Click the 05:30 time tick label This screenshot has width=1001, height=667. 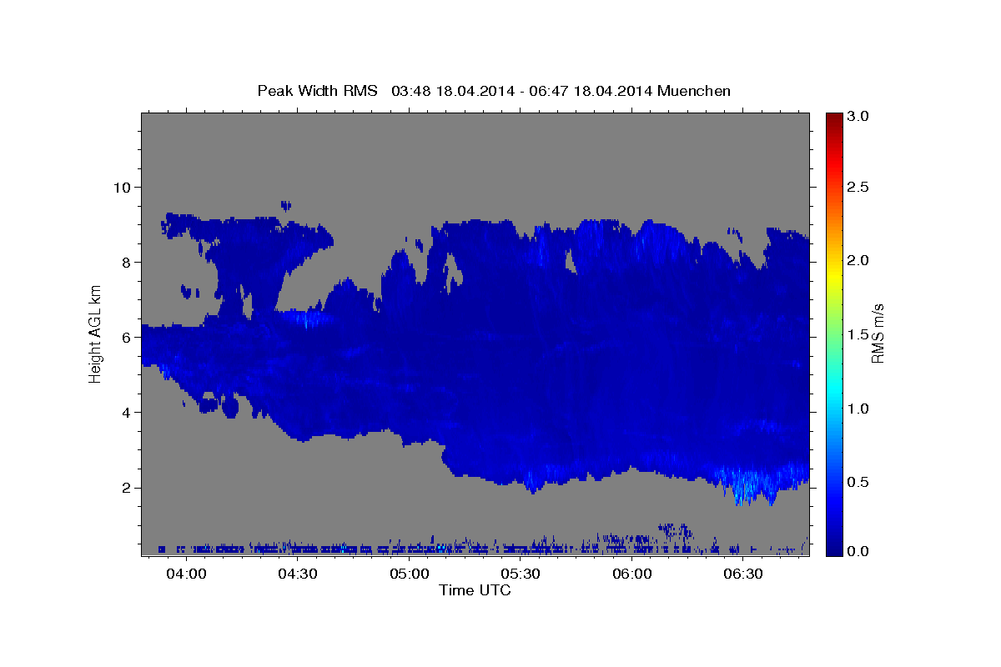tap(521, 574)
